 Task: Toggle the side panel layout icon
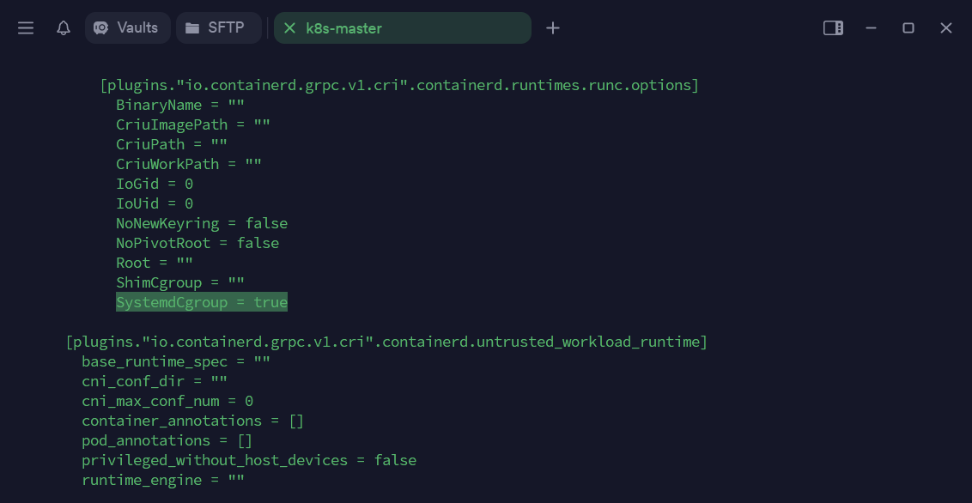[x=833, y=28]
